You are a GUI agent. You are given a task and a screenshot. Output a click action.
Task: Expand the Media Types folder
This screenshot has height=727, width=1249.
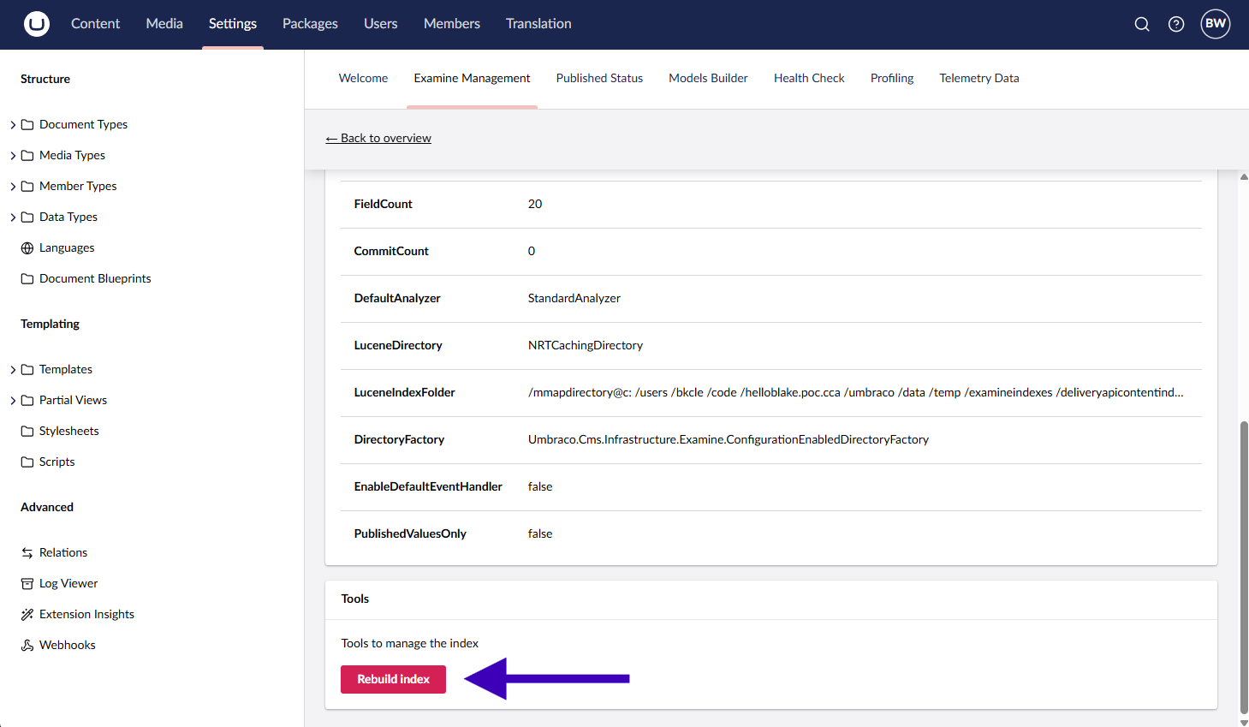tap(13, 156)
